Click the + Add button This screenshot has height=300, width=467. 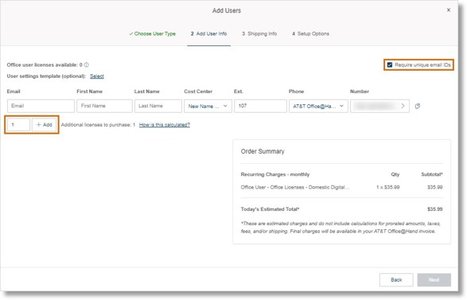coord(44,125)
